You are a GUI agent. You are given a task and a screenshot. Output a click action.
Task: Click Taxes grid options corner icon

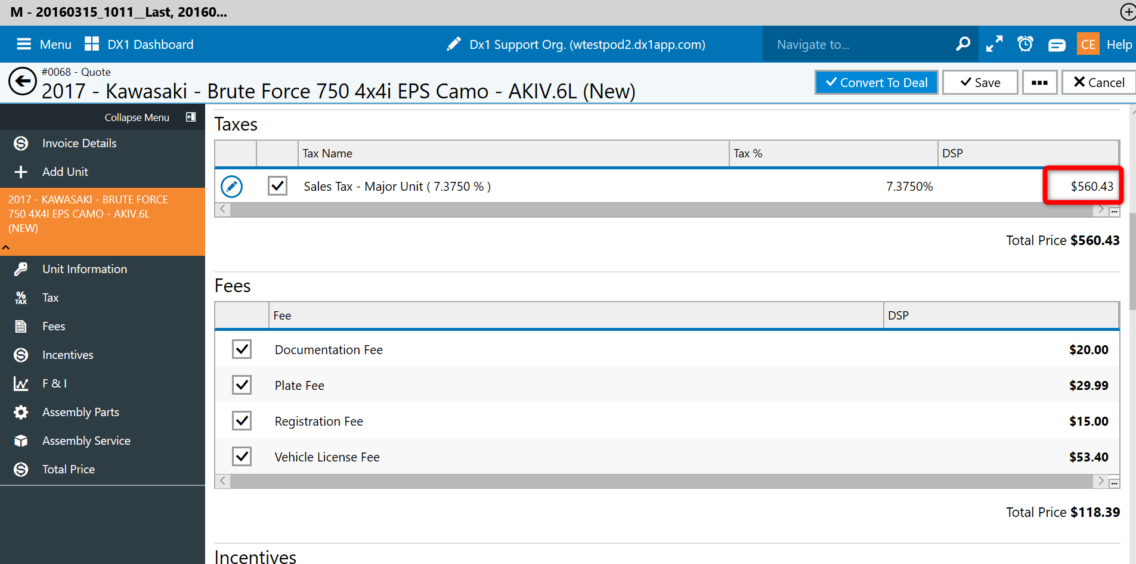1114,211
